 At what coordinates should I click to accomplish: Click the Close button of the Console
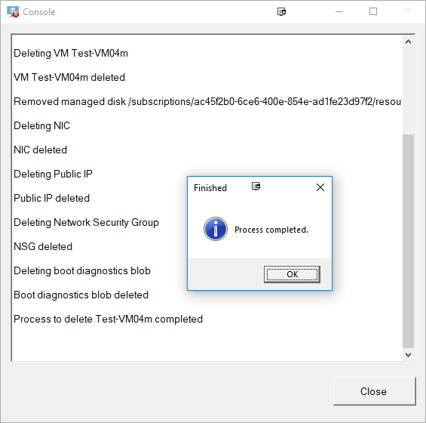[x=375, y=391]
